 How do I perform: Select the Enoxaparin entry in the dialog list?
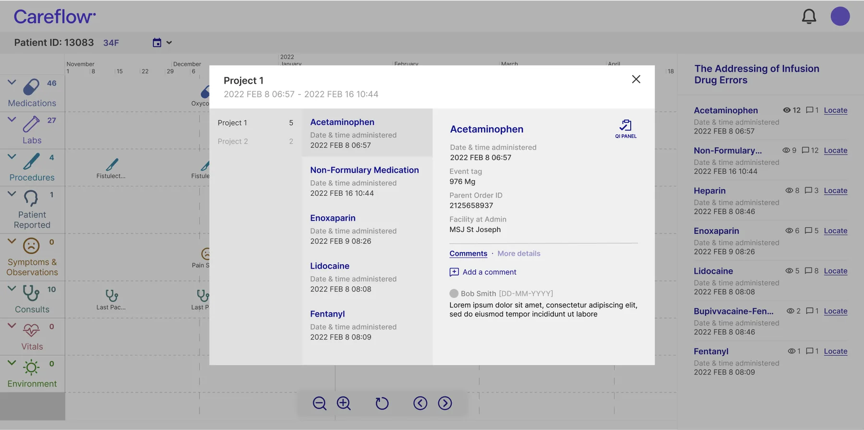coord(367,229)
